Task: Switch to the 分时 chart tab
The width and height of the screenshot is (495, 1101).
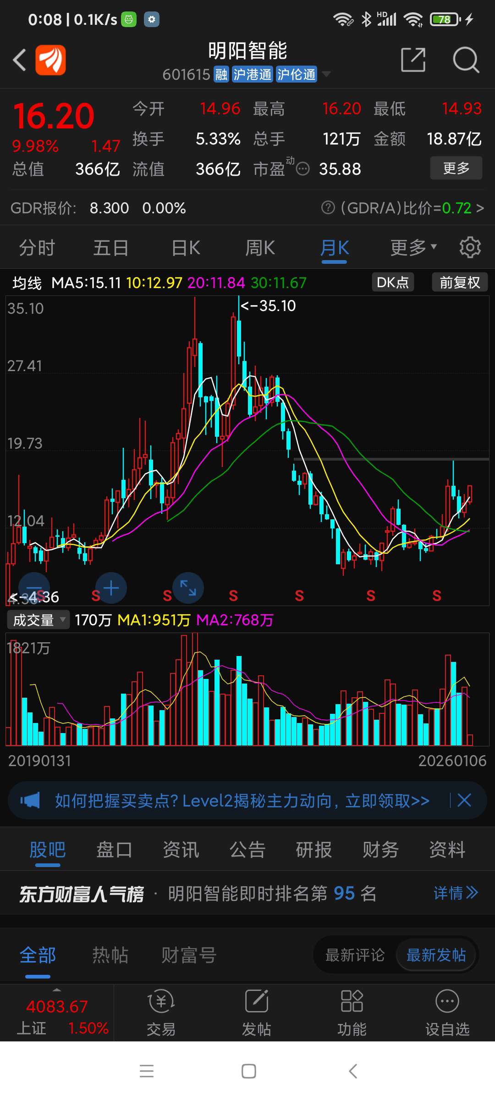Action: pyautogui.click(x=37, y=248)
